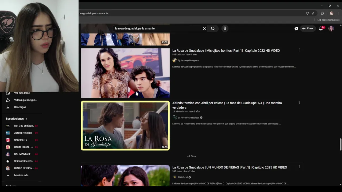Open Mis ojitos bonitos video title
342x192 pixels.
click(226, 50)
